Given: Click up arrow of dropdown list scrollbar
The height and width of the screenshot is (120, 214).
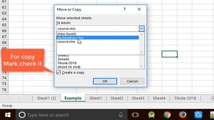Looking at the screenshot, I should click(x=141, y=35).
